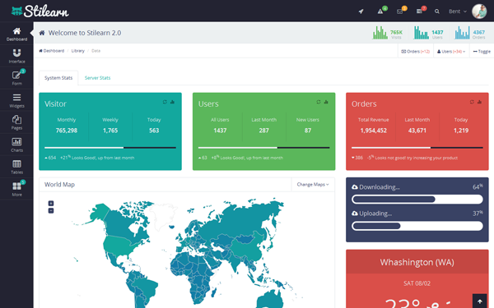The width and height of the screenshot is (494, 308).
Task: Expand the Bent user dropdown
Action: pos(458,11)
